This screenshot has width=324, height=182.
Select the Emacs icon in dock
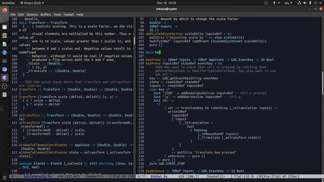5,78
